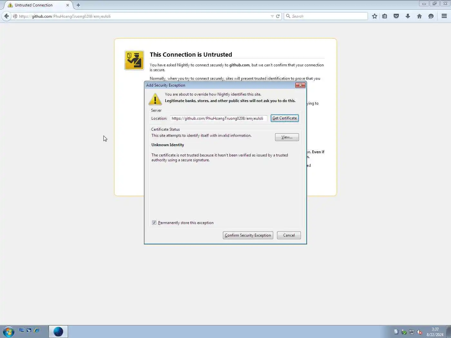
Task: Click the Show desktop taskbar icon
Action: click(22, 330)
